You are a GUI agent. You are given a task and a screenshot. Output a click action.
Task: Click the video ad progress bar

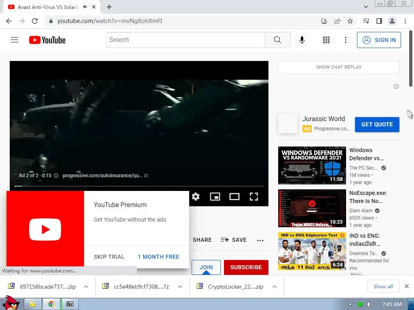click(139, 186)
